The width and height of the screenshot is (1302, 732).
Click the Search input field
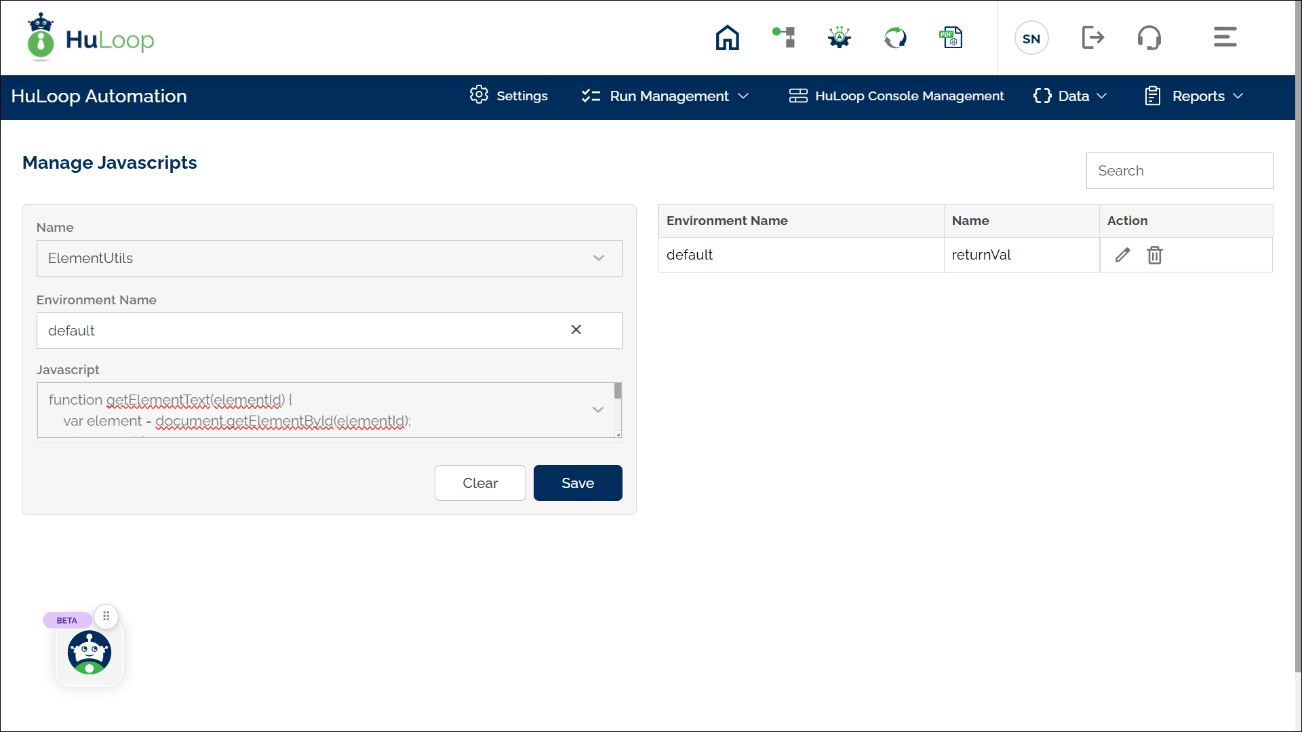[x=1179, y=171]
